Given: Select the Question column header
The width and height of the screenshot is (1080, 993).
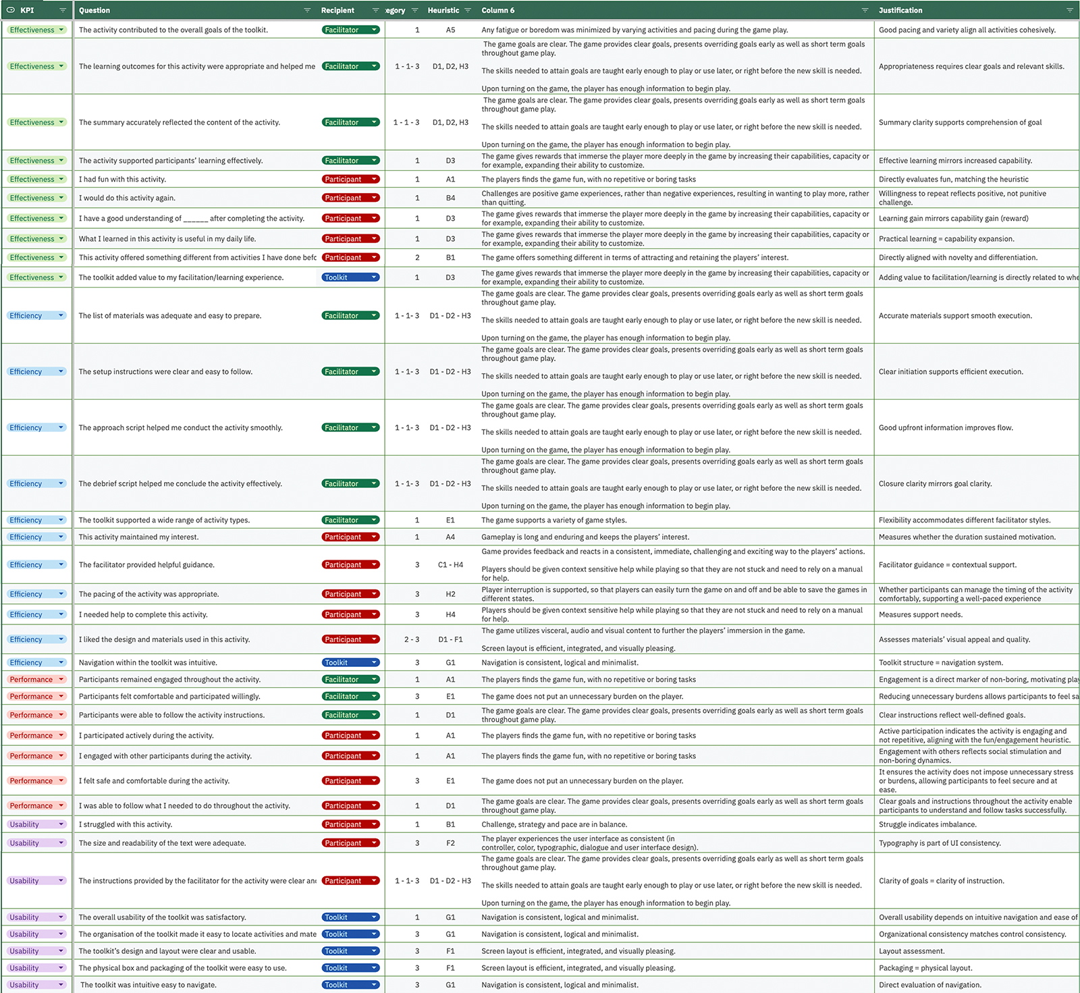Looking at the screenshot, I should coord(94,10).
